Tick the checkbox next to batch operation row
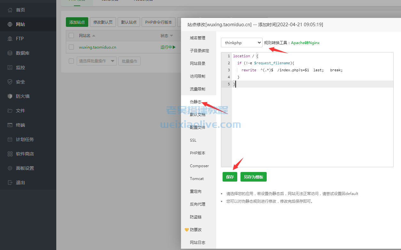The image size is (401, 250). 71,61
